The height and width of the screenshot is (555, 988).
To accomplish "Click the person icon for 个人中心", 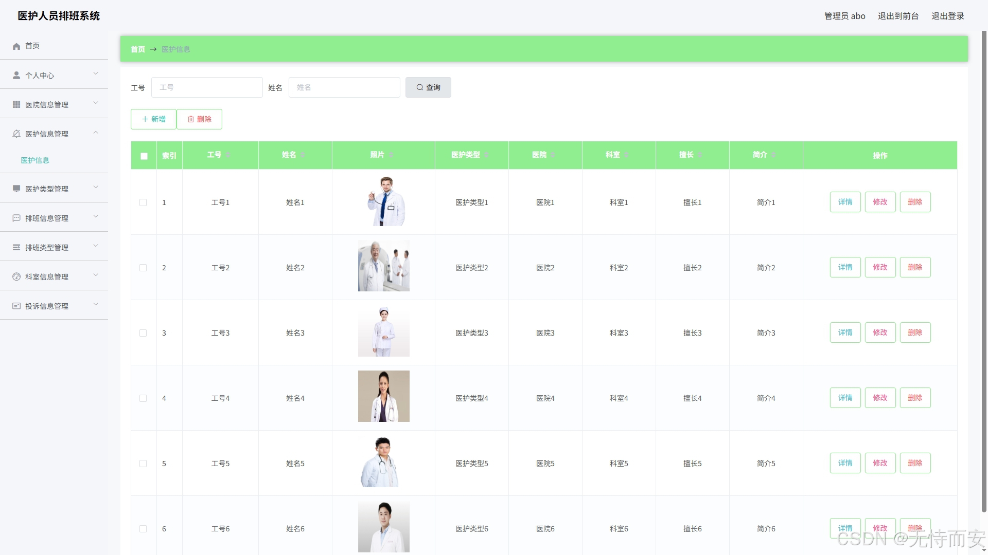I will coord(16,75).
